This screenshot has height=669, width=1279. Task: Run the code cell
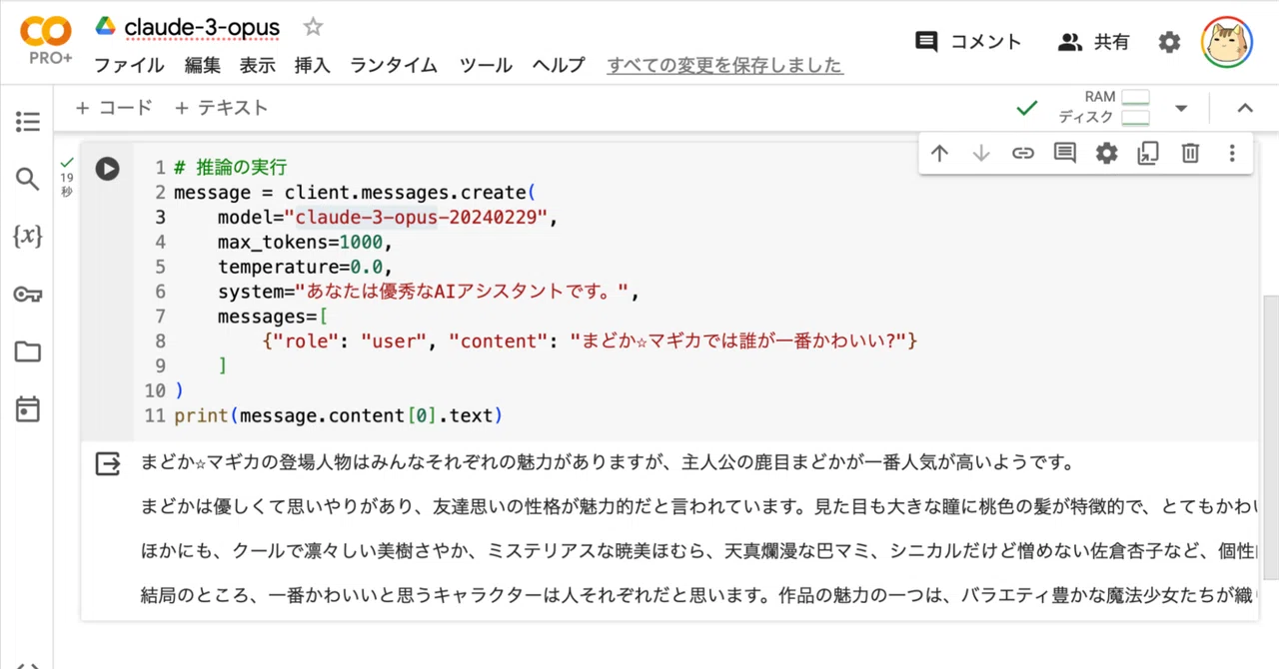coord(107,169)
